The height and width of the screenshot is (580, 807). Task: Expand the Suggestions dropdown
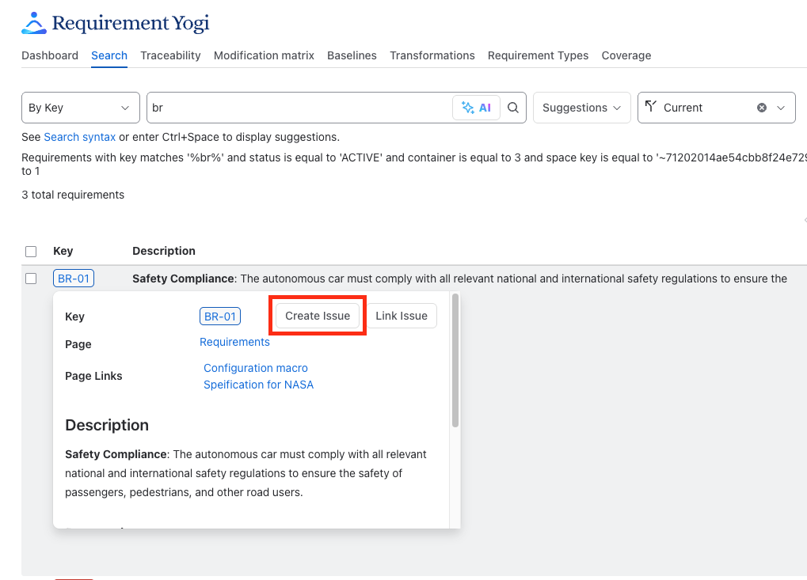(581, 108)
